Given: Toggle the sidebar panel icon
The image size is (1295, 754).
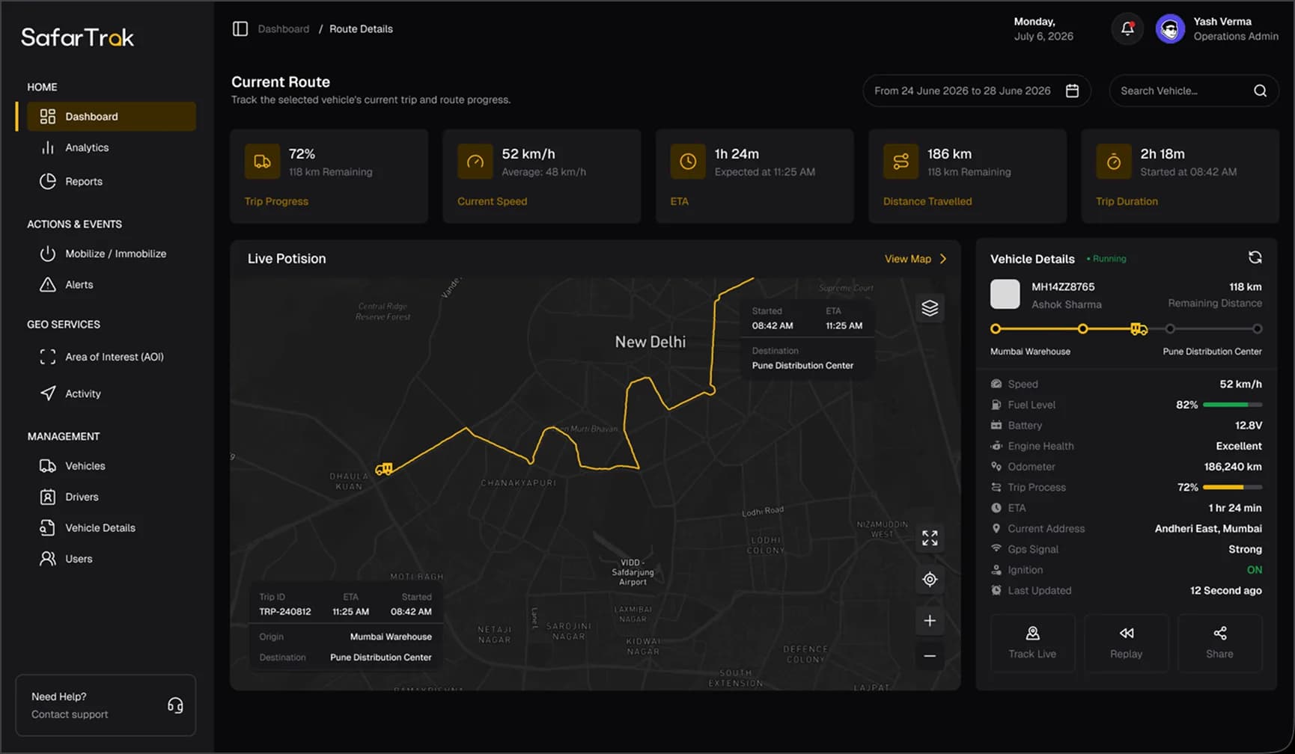Looking at the screenshot, I should [240, 29].
